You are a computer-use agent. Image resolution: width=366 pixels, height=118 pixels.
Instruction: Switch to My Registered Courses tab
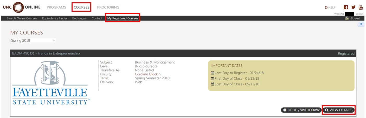click(x=123, y=18)
